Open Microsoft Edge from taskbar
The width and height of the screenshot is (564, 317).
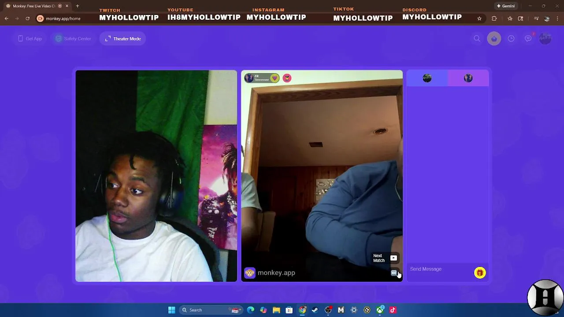(251, 310)
